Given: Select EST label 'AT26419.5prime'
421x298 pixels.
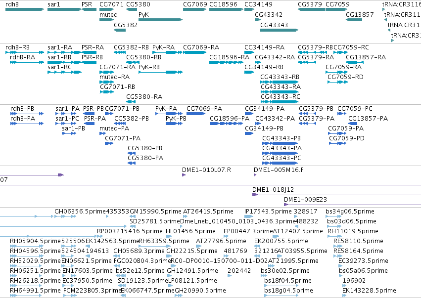Looking at the screenshot, I should pos(208,212).
